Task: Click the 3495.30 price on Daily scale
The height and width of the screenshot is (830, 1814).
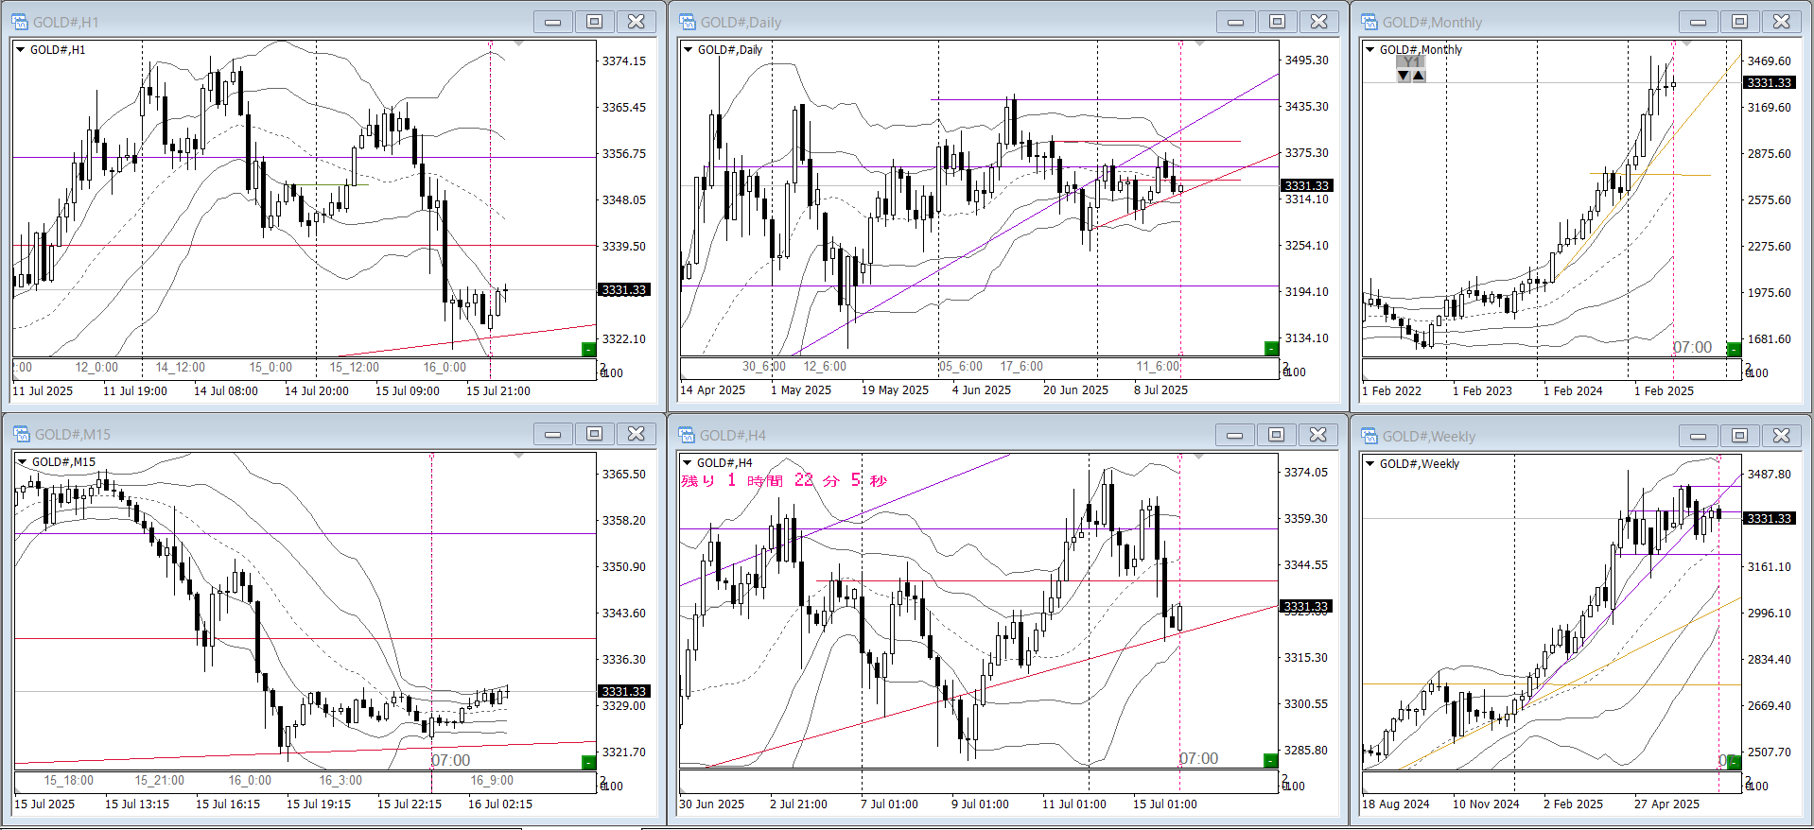Action: [1306, 61]
